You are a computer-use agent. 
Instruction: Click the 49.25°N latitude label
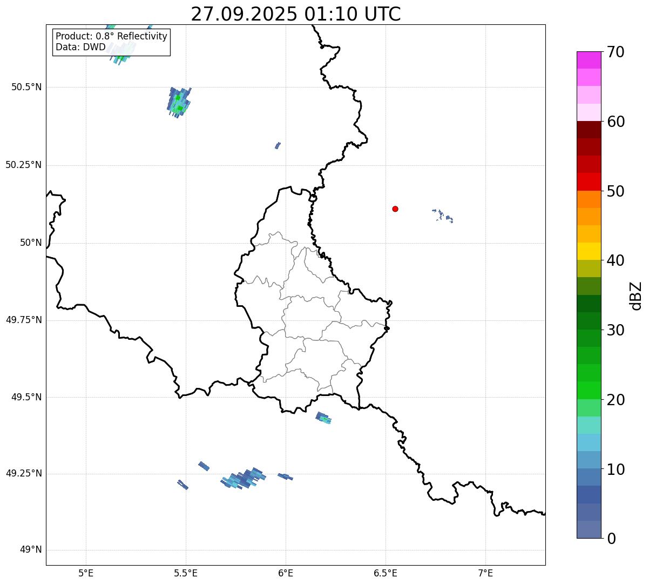pos(24,473)
